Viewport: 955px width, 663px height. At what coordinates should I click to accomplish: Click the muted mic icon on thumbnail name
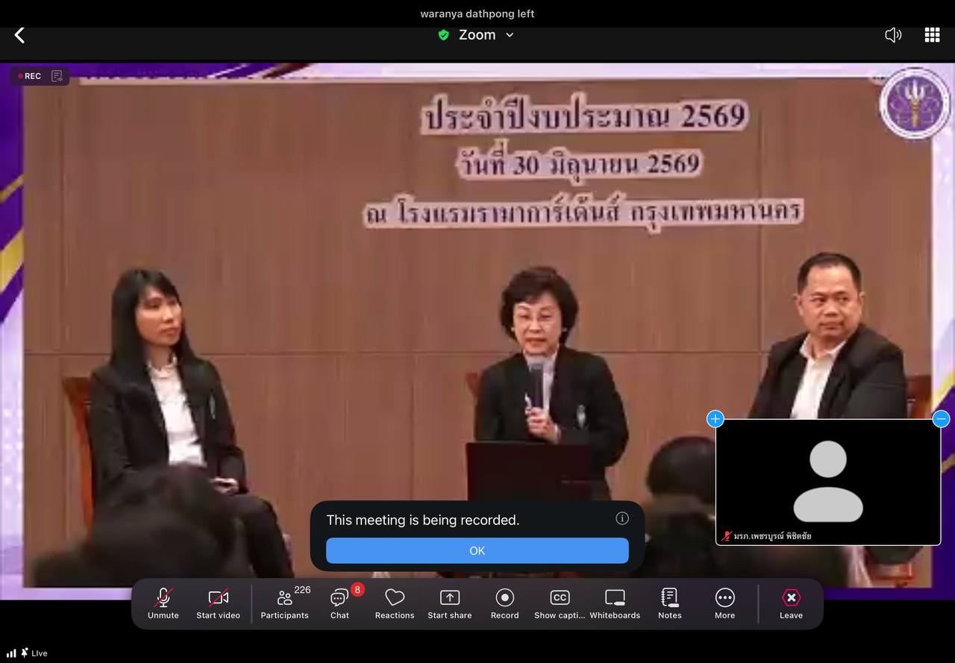tap(727, 536)
